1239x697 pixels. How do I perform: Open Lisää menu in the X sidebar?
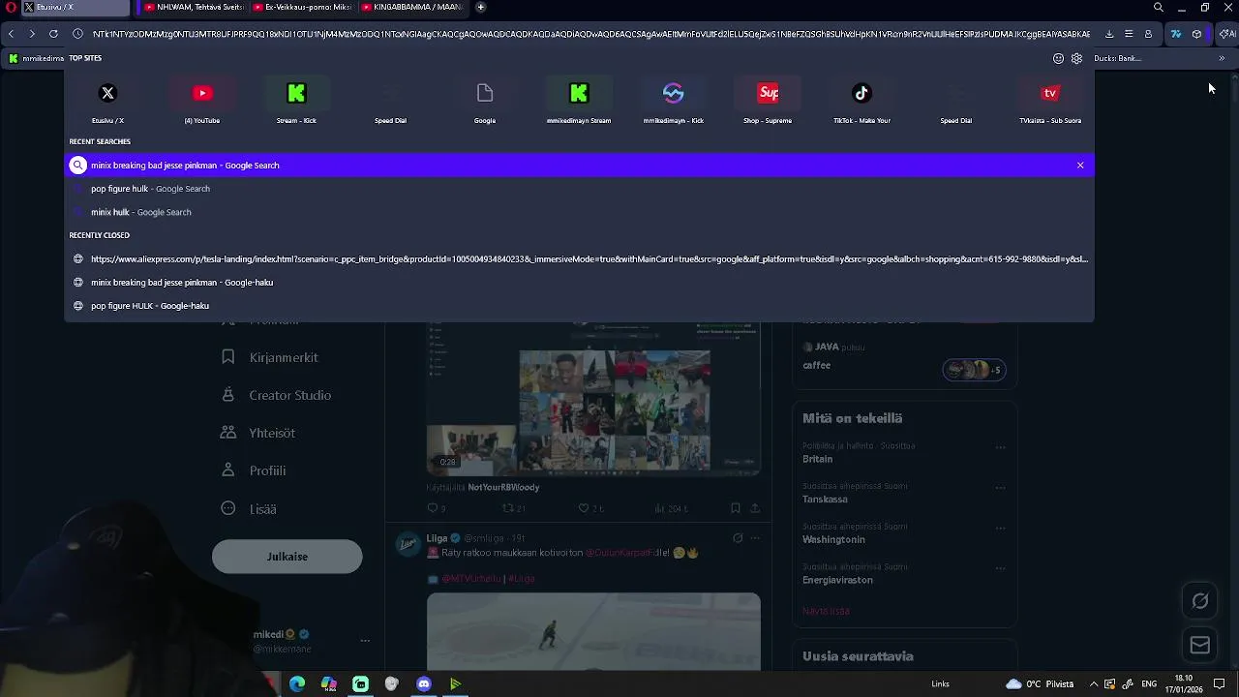[x=249, y=508]
